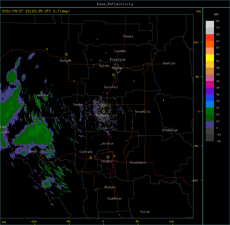Image resolution: width=230 pixels, height=225 pixels.
Task: Click the yellow diamond marker above Calgary label
Action: pyautogui.click(x=108, y=157)
